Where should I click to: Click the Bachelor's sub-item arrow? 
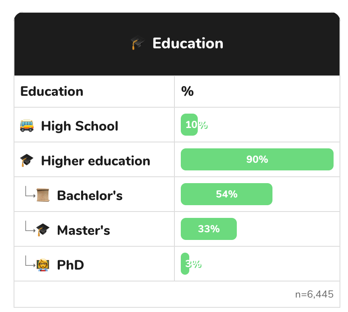point(30,192)
